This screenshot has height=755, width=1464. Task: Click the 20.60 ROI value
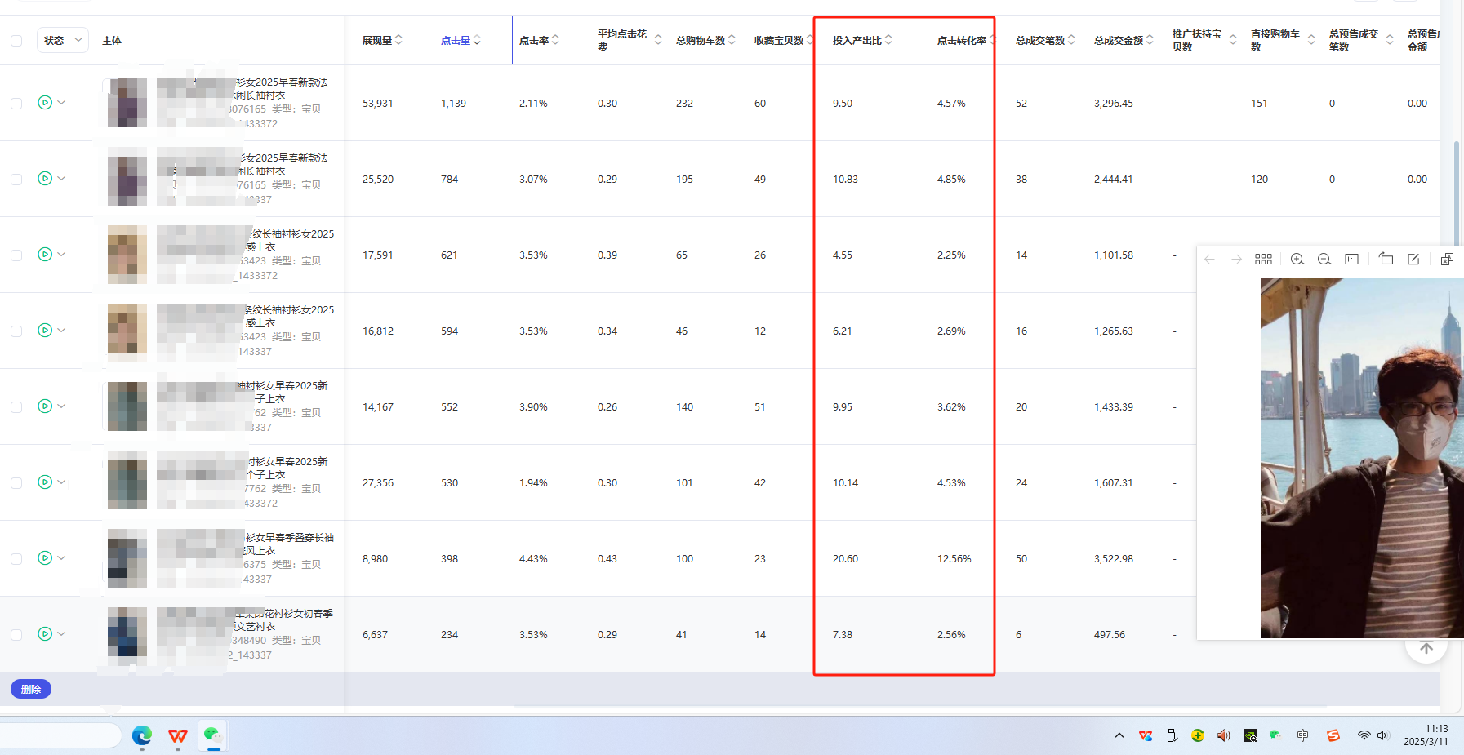(x=845, y=559)
